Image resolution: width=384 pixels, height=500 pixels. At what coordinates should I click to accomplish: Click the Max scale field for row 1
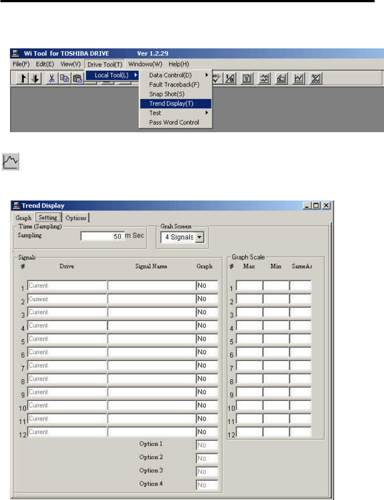pos(249,285)
